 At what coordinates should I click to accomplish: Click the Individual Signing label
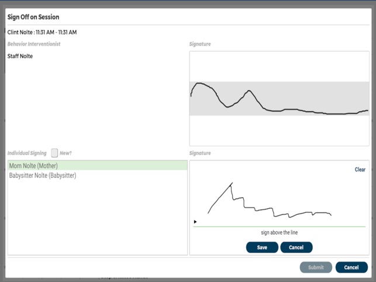(x=27, y=153)
